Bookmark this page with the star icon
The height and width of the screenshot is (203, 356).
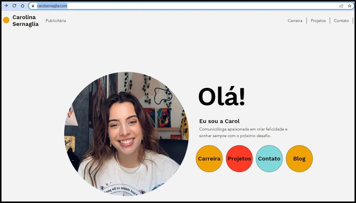(349, 6)
